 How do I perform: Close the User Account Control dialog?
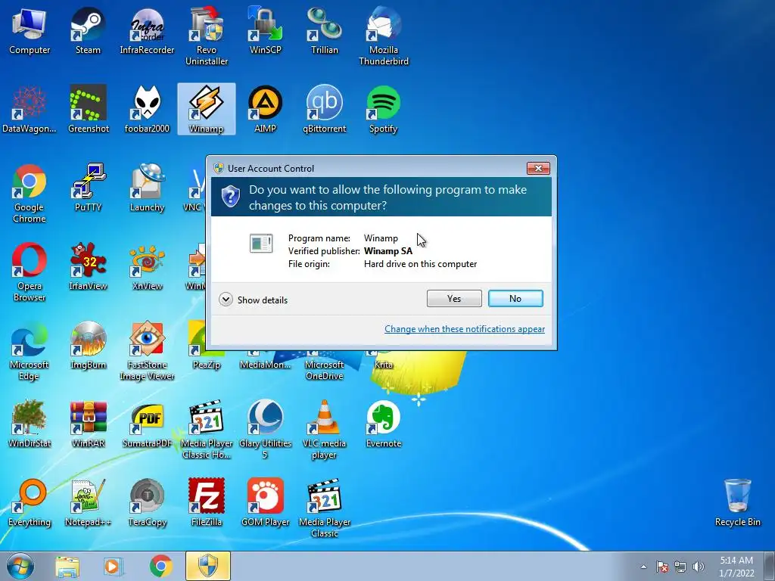pyautogui.click(x=538, y=169)
